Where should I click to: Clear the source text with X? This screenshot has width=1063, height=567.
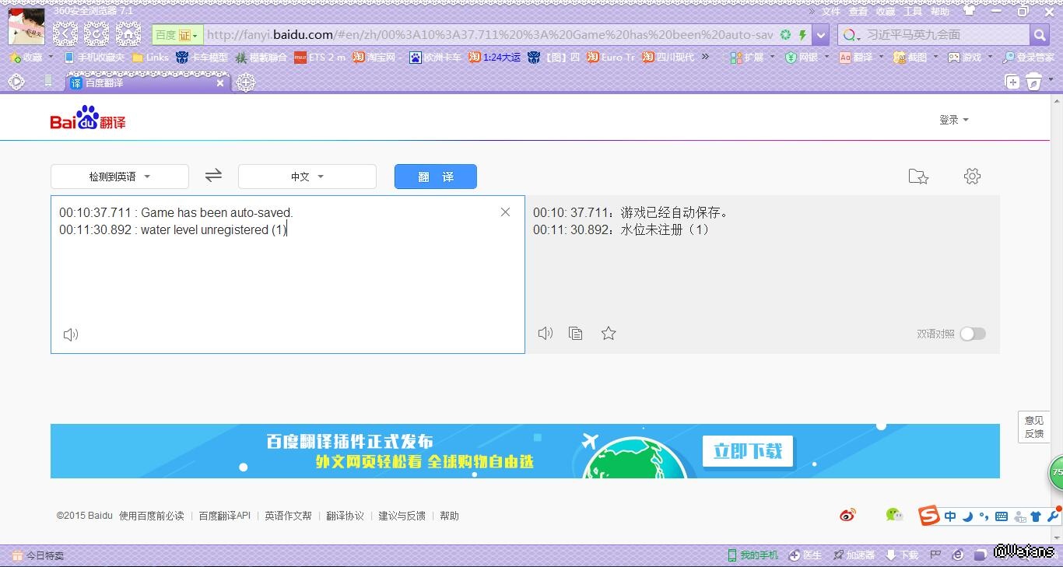tap(505, 212)
